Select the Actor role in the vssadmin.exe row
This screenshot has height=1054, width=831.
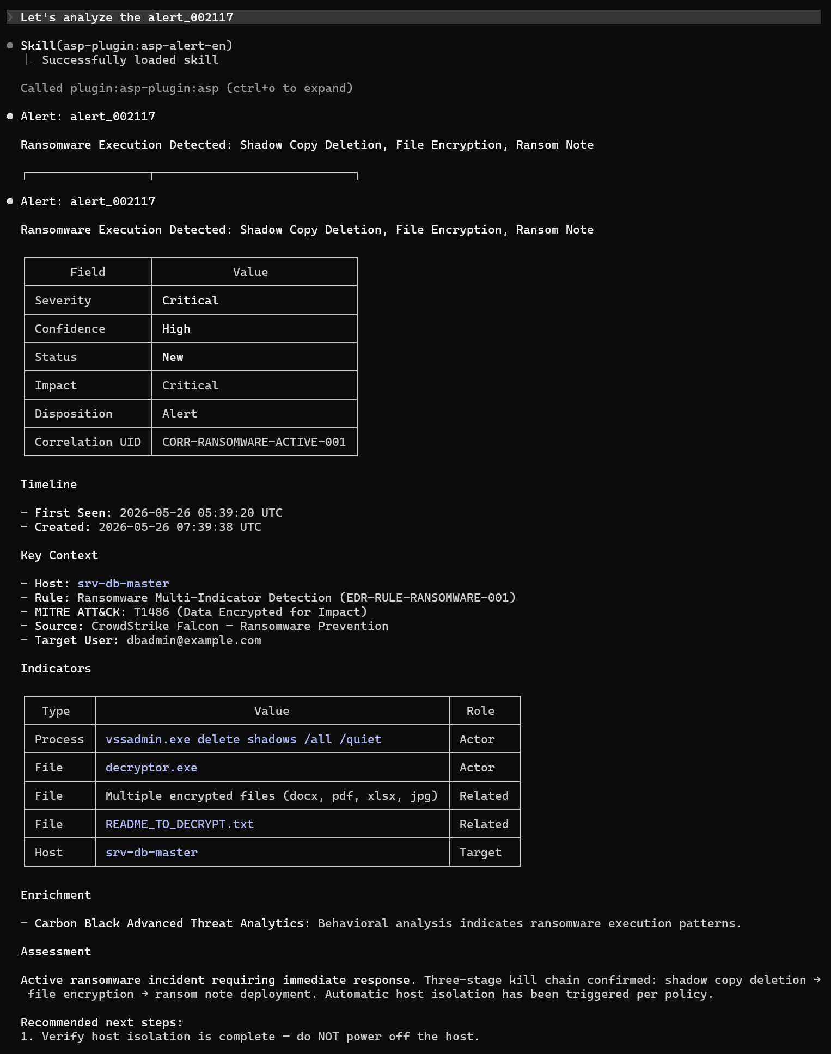[x=477, y=739]
